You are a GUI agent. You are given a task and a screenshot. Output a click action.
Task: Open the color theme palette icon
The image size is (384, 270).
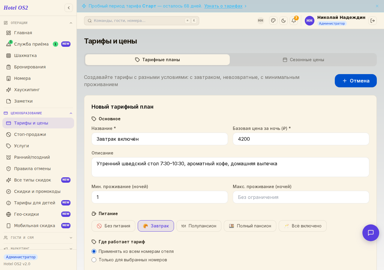click(x=273, y=20)
